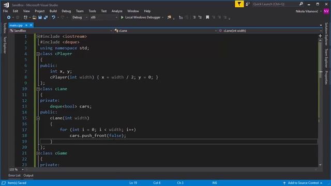This screenshot has width=331, height=186.
Task: Open the Nikola Vitanović account dropdown
Action: (321, 11)
